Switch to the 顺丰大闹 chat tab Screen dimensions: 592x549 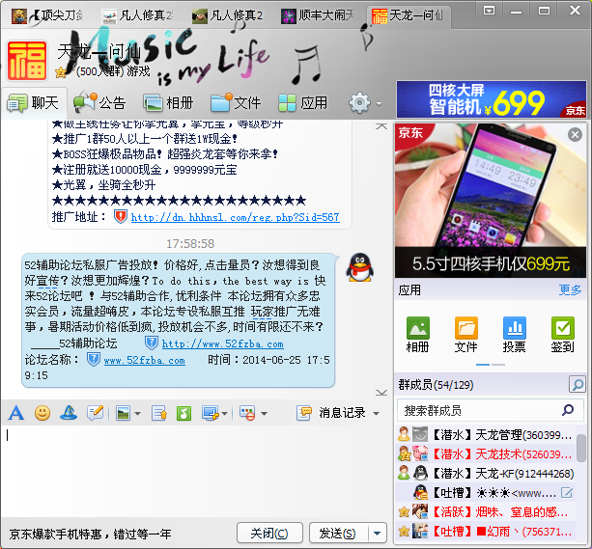317,15
